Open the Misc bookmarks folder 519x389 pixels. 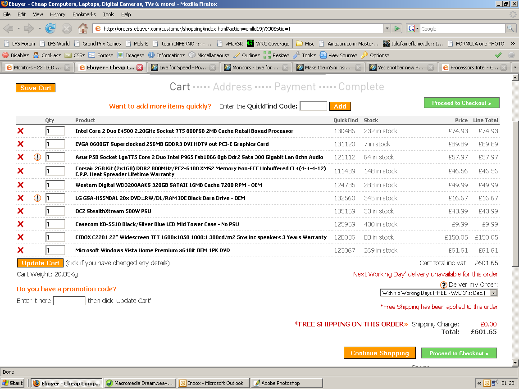[305, 44]
